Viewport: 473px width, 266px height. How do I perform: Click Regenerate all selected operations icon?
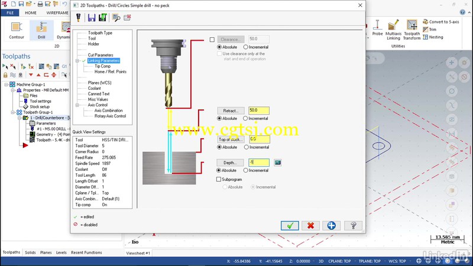(23, 66)
